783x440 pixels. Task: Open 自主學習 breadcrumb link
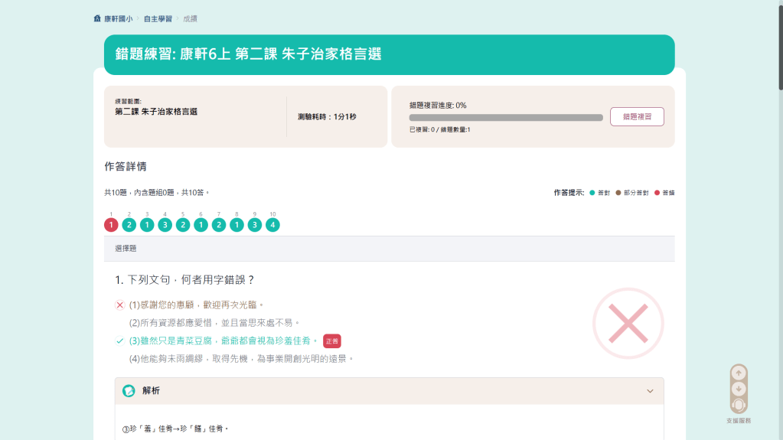point(158,18)
